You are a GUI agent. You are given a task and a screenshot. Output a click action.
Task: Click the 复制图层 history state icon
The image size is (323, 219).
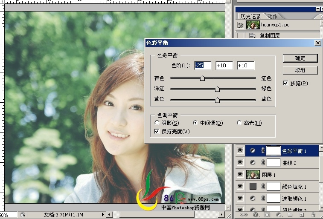[252, 36]
